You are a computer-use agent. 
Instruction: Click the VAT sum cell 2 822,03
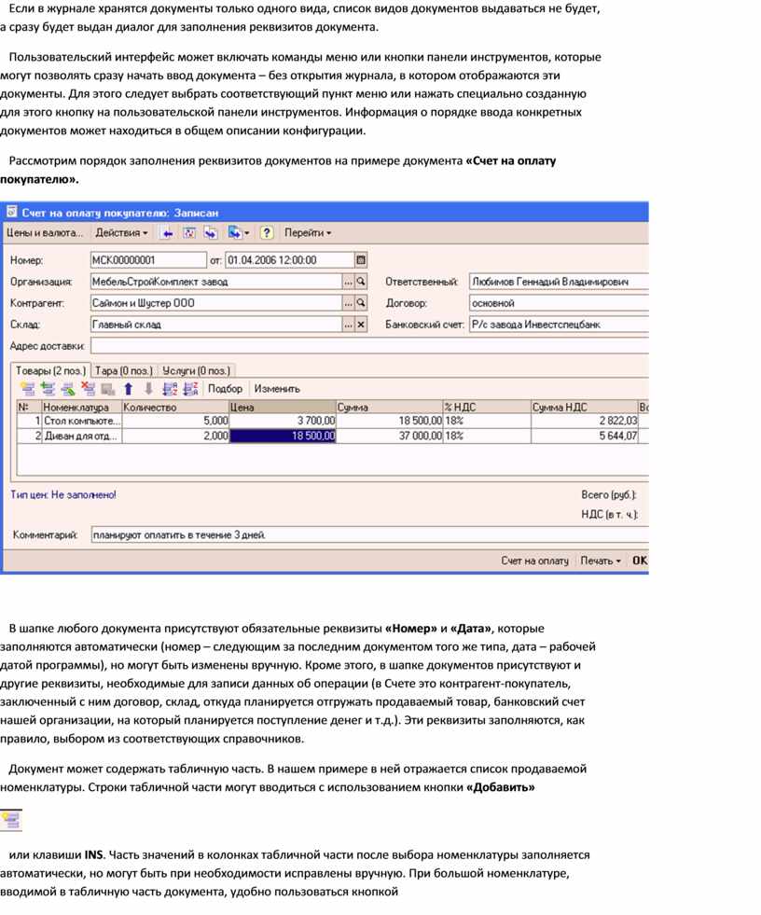pyautogui.click(x=585, y=421)
